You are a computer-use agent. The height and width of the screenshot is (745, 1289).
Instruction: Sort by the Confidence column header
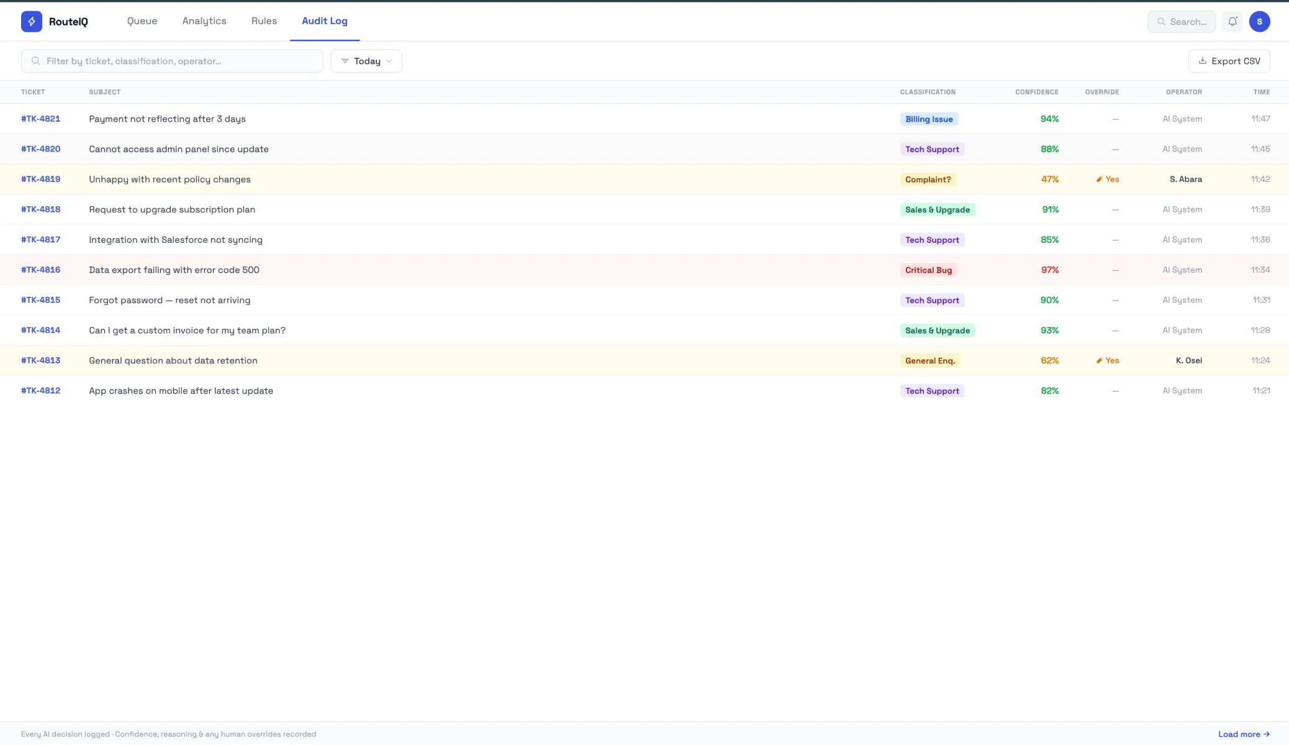(1037, 92)
